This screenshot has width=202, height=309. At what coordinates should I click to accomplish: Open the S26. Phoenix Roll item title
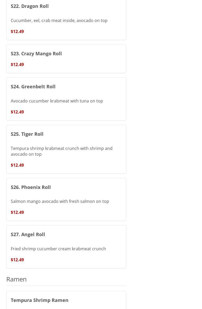click(31, 187)
